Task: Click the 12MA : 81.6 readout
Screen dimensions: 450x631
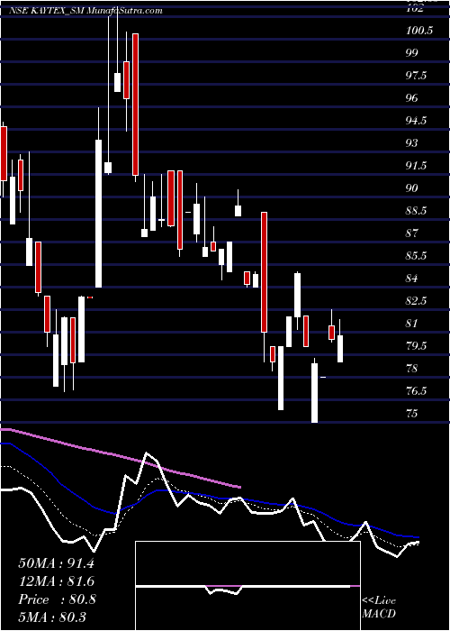Action: tap(56, 581)
